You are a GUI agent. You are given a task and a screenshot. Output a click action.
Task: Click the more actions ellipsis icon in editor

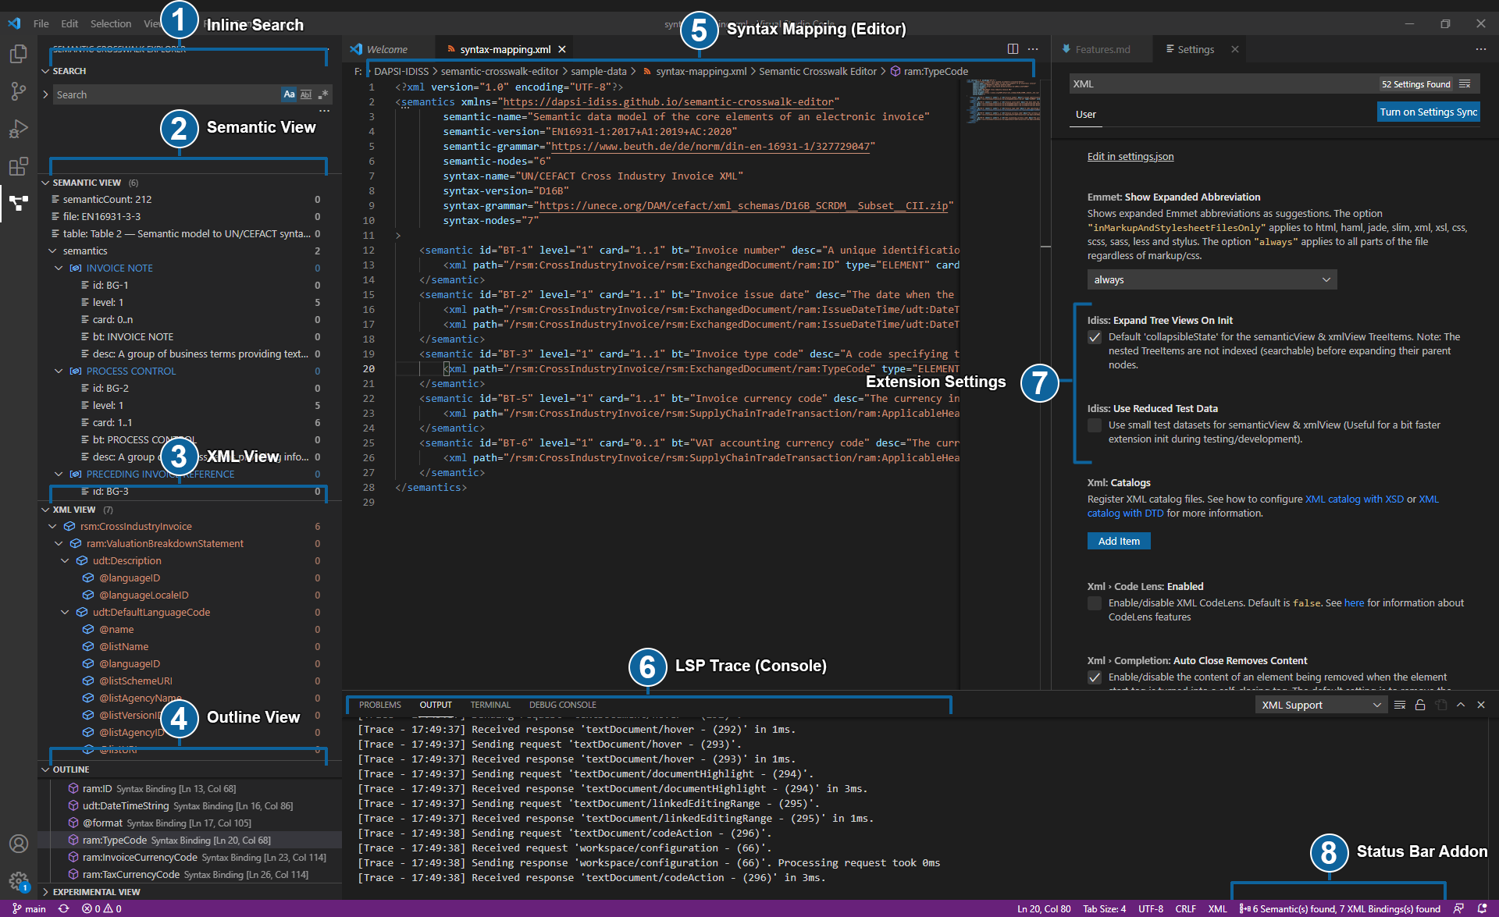click(x=1032, y=48)
